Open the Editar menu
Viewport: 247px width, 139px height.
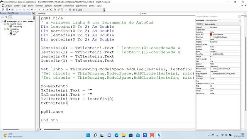click(17, 6)
